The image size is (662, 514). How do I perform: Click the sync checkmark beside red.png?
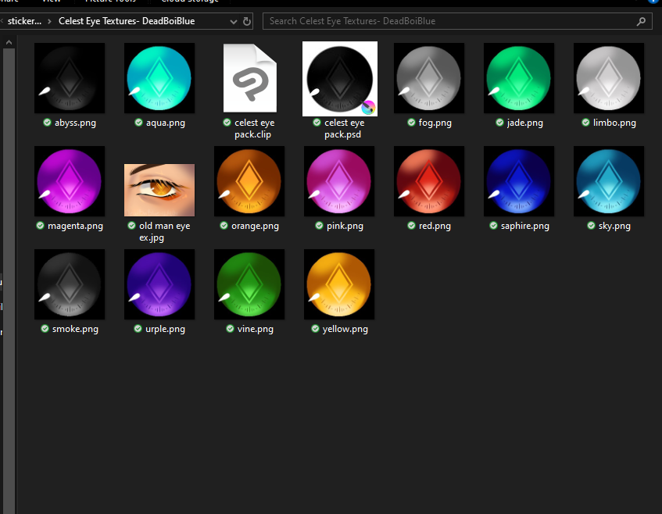[x=411, y=225]
